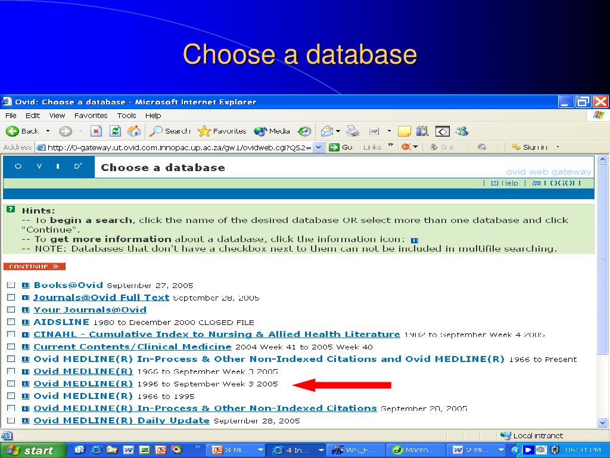Switch to the Macro taskbar button

coord(415,450)
